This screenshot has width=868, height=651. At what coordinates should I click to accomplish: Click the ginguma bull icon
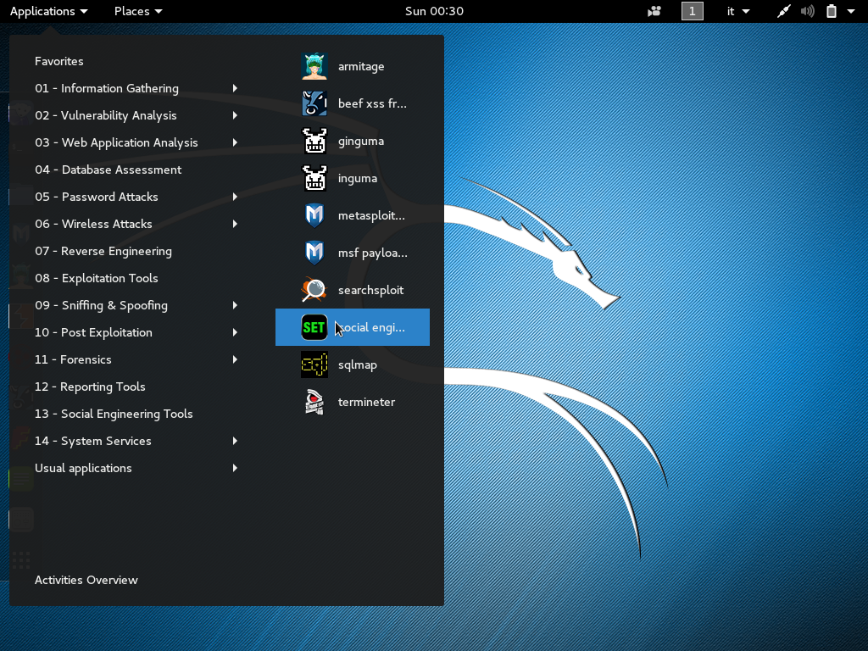(314, 141)
